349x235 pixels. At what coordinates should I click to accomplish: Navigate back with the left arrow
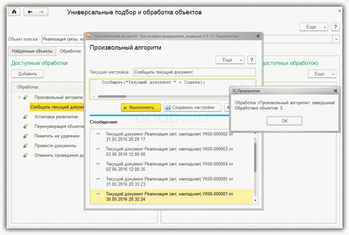click(x=30, y=12)
